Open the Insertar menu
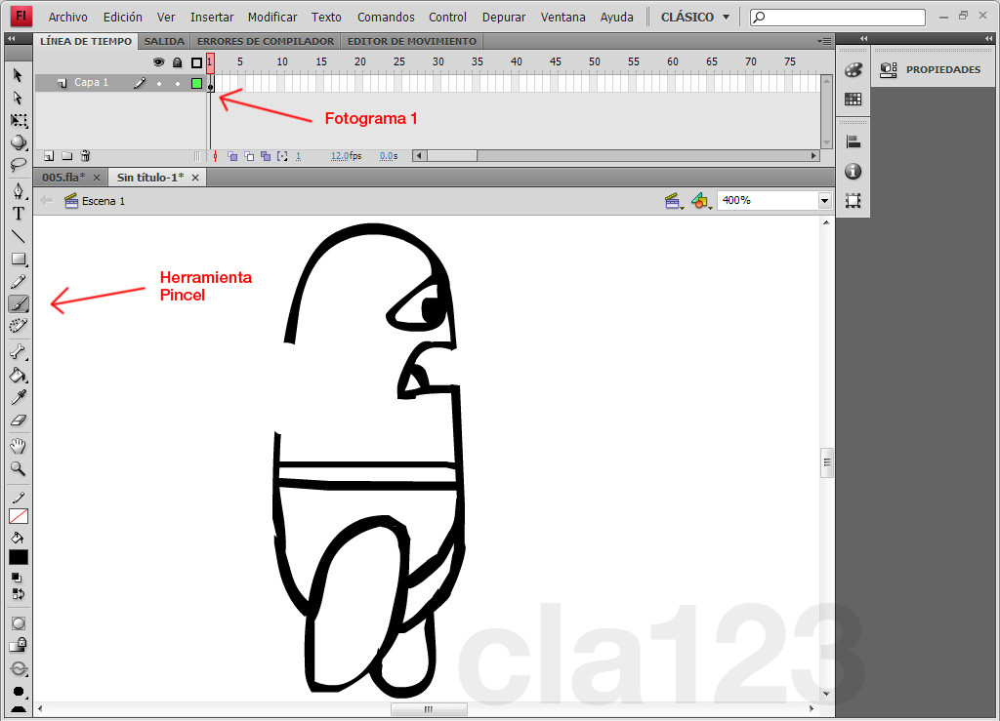Screen dimensions: 1000x721 point(212,18)
